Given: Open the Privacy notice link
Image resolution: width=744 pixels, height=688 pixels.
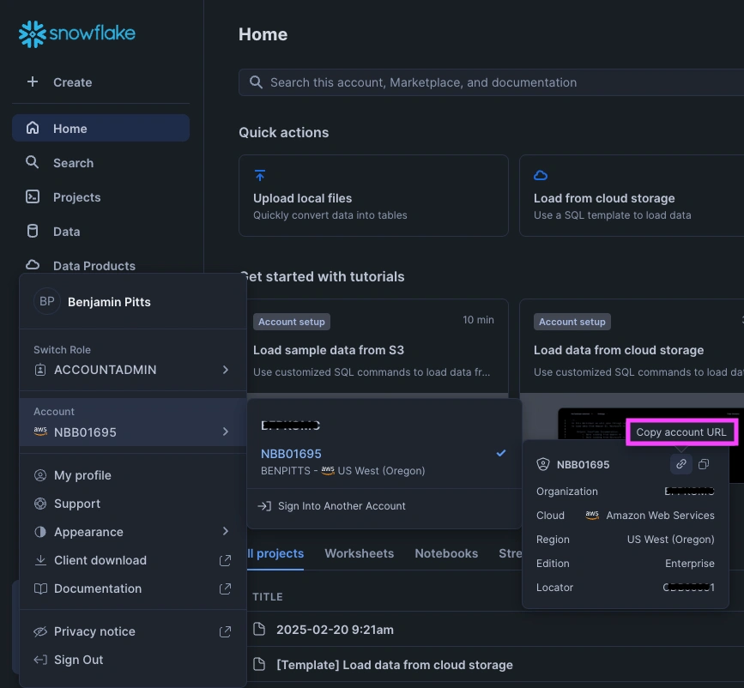Looking at the screenshot, I should point(133,631).
